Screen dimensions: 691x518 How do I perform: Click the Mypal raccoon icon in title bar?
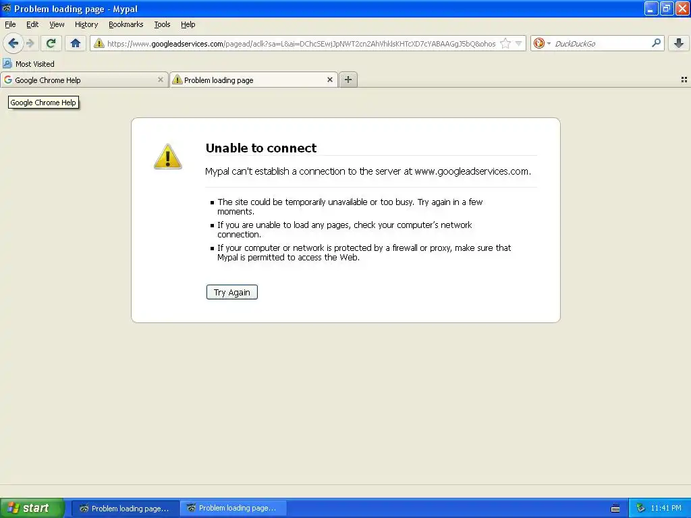click(7, 8)
